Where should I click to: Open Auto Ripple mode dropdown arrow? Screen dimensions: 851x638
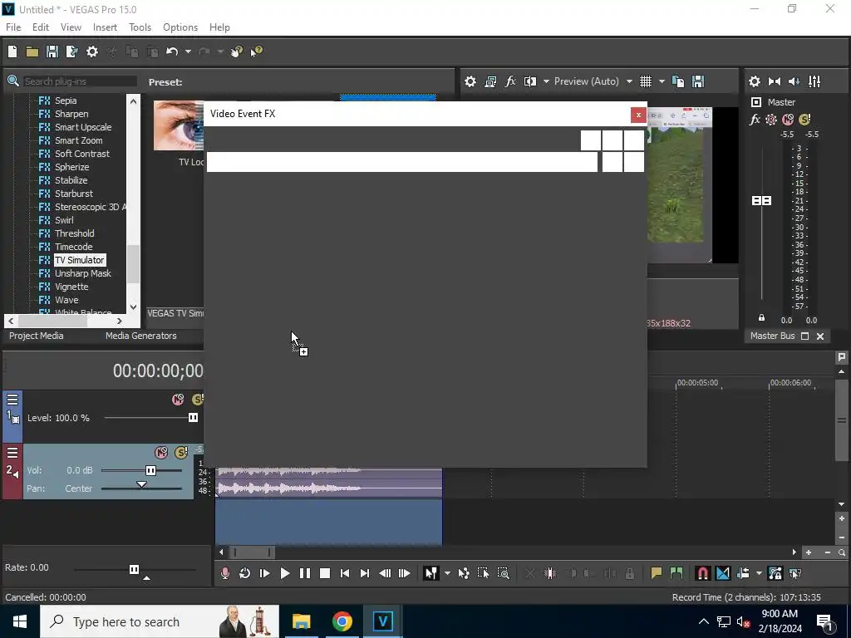pos(759,573)
